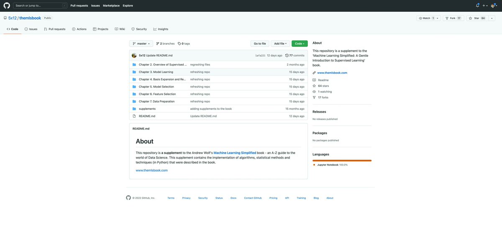Click Marketplace in the top navigation

(111, 5)
